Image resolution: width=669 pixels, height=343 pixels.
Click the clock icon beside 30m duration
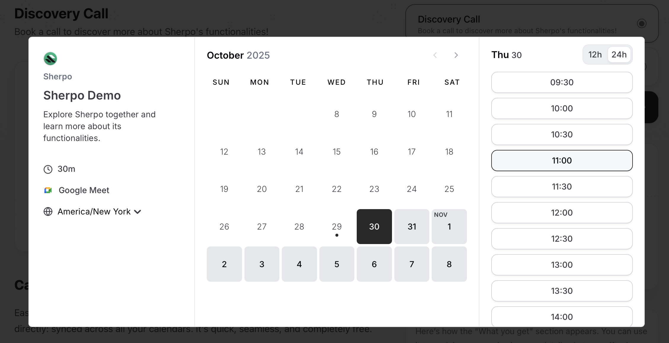(48, 169)
